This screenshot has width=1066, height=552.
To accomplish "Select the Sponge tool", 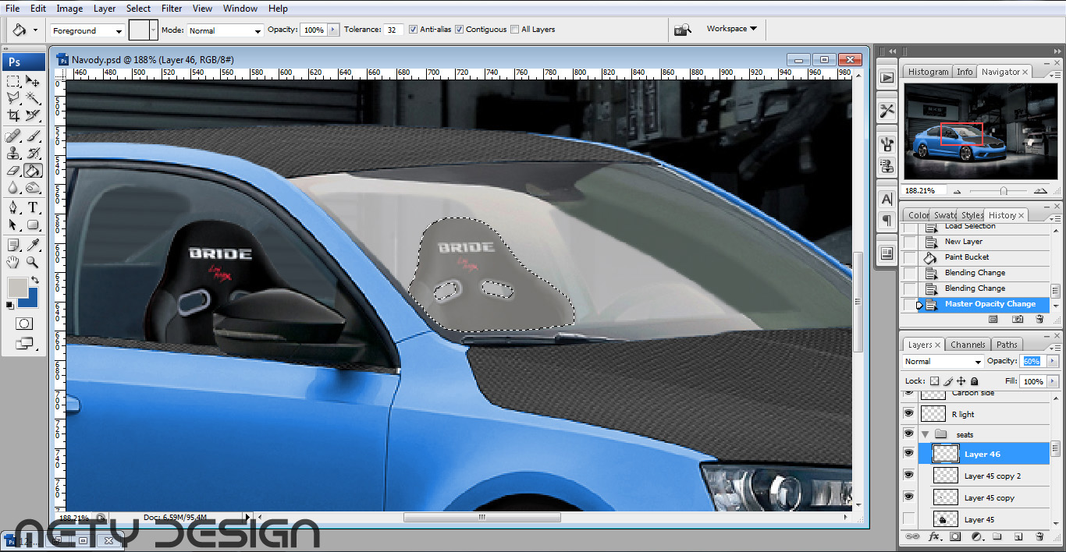I will tap(33, 188).
